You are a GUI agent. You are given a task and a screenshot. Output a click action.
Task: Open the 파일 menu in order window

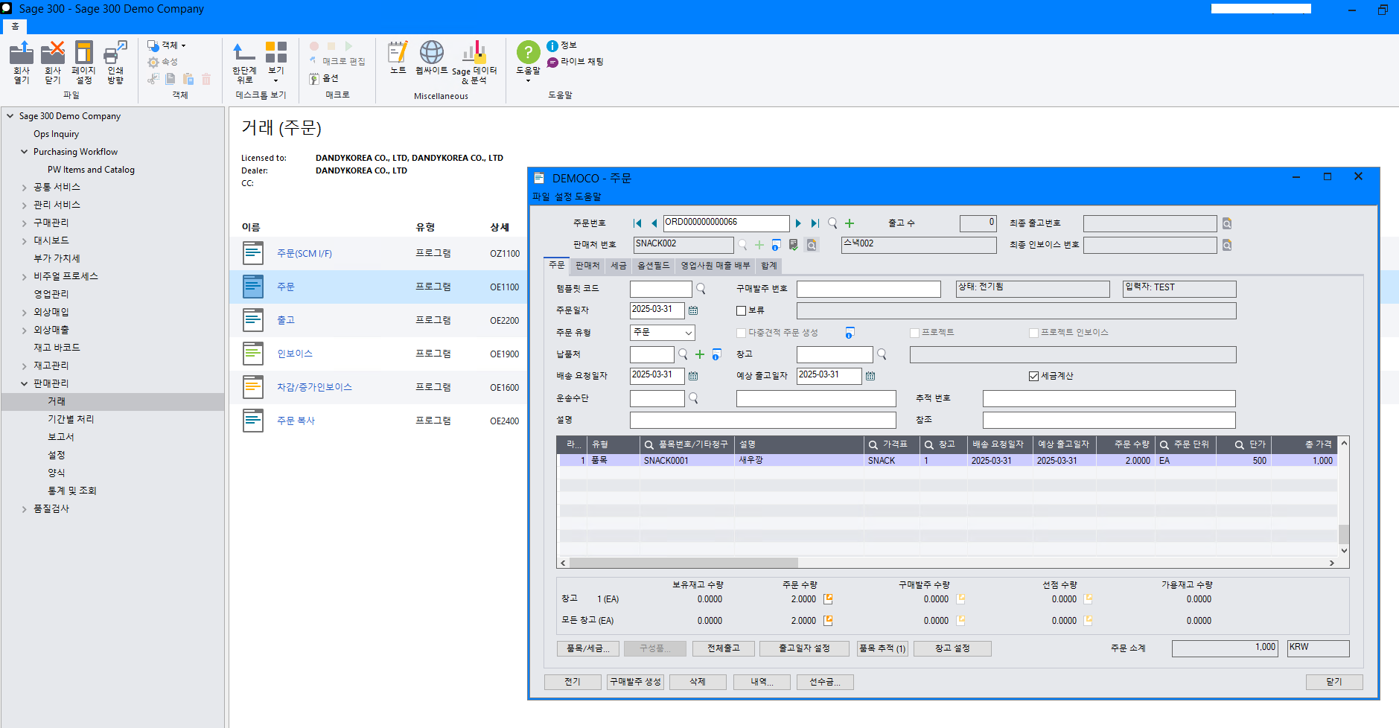click(x=541, y=197)
